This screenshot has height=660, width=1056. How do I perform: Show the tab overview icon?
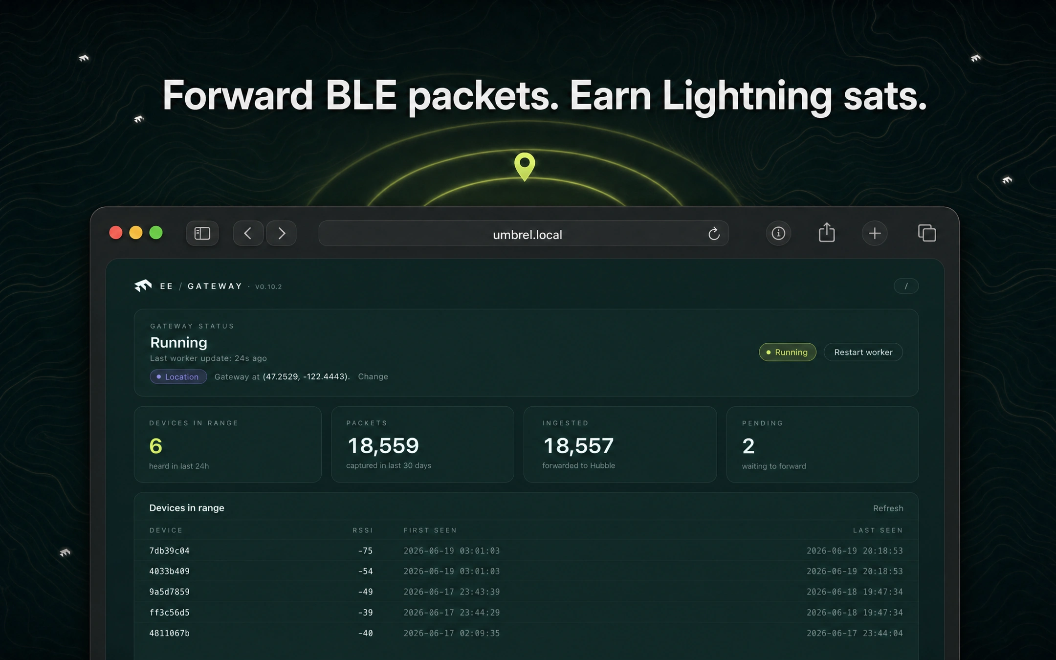tap(927, 233)
